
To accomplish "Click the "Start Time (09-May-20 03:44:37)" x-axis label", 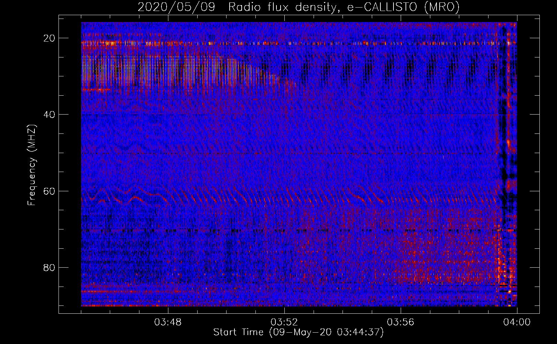I will [x=298, y=332].
